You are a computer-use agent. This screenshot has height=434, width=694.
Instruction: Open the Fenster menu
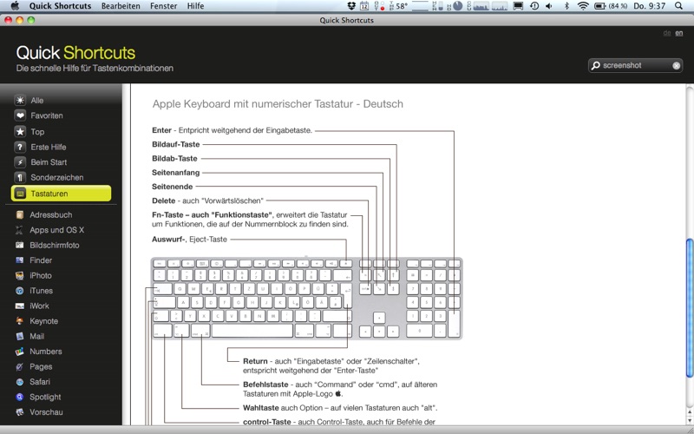163,6
